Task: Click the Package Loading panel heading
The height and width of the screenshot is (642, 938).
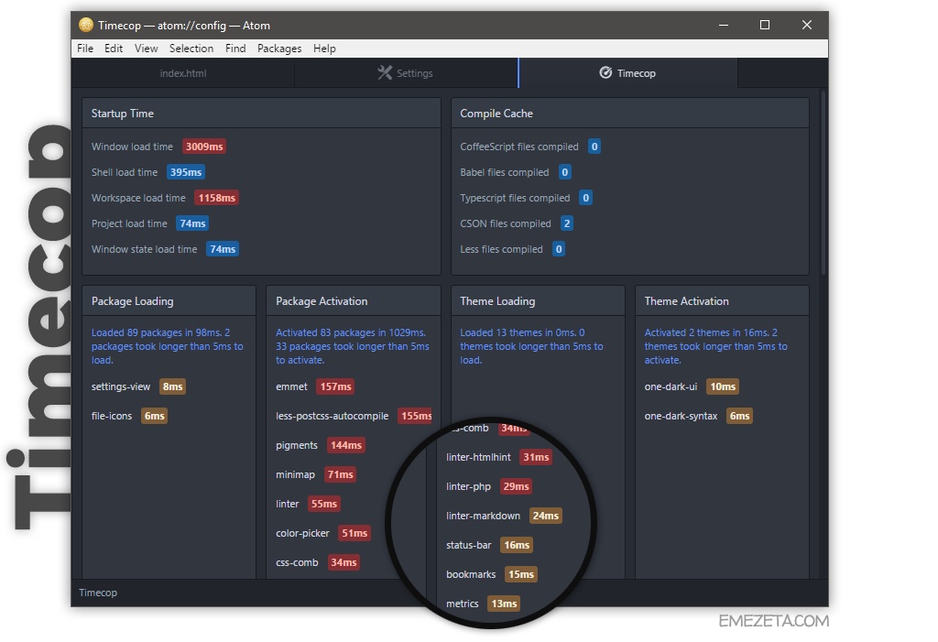Action: coord(132,301)
